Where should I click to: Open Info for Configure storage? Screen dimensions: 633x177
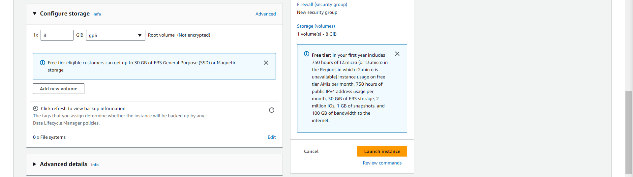(97, 14)
